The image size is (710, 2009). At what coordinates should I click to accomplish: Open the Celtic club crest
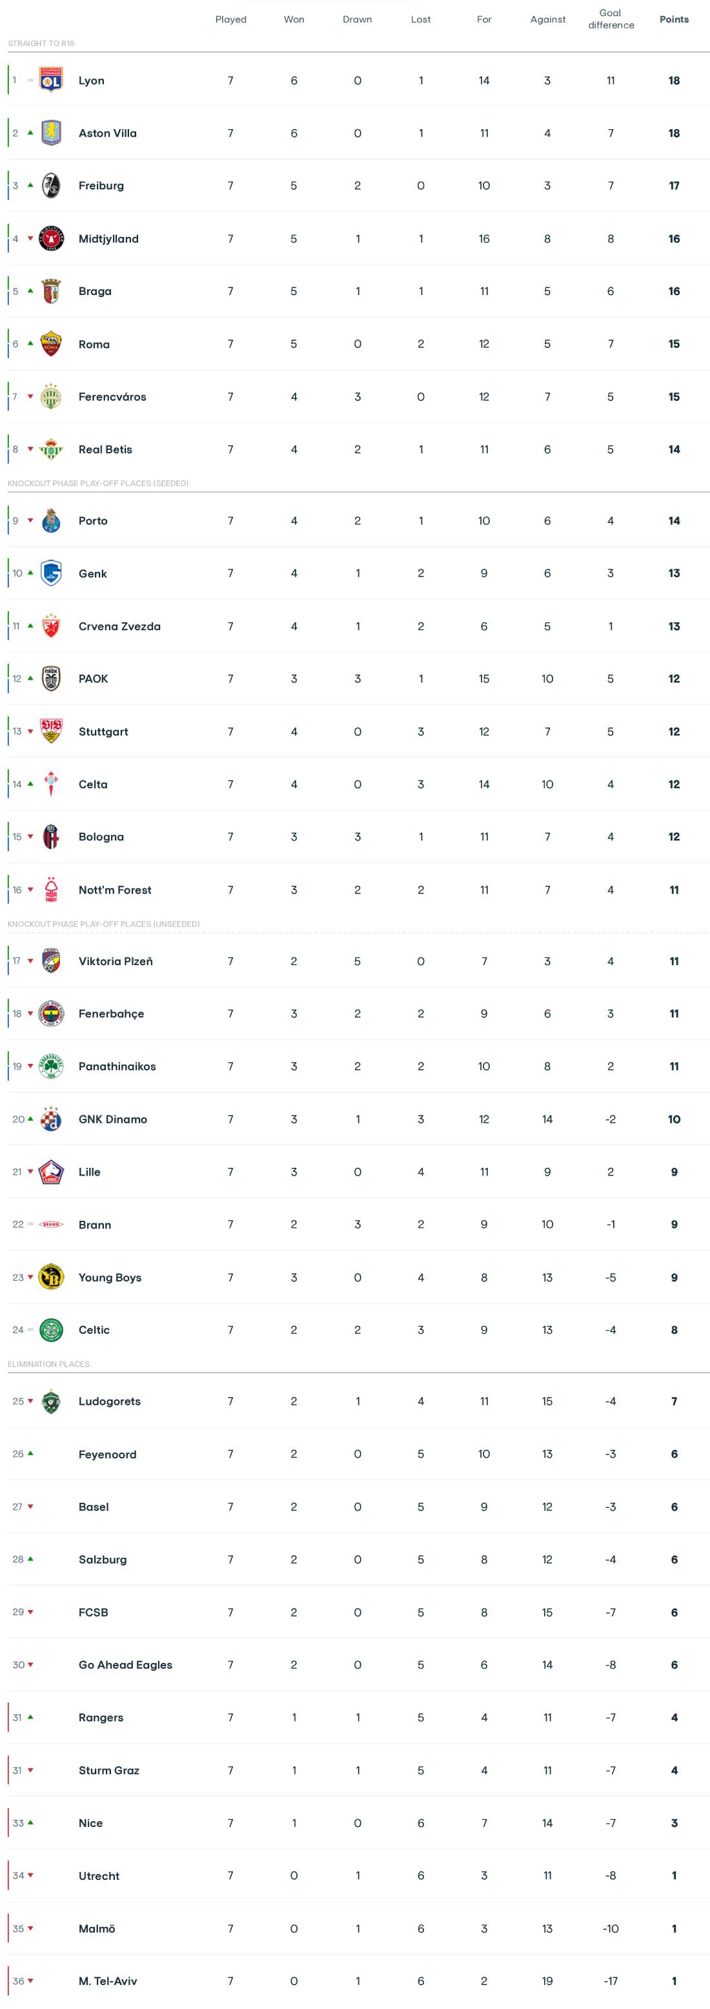(50, 1330)
